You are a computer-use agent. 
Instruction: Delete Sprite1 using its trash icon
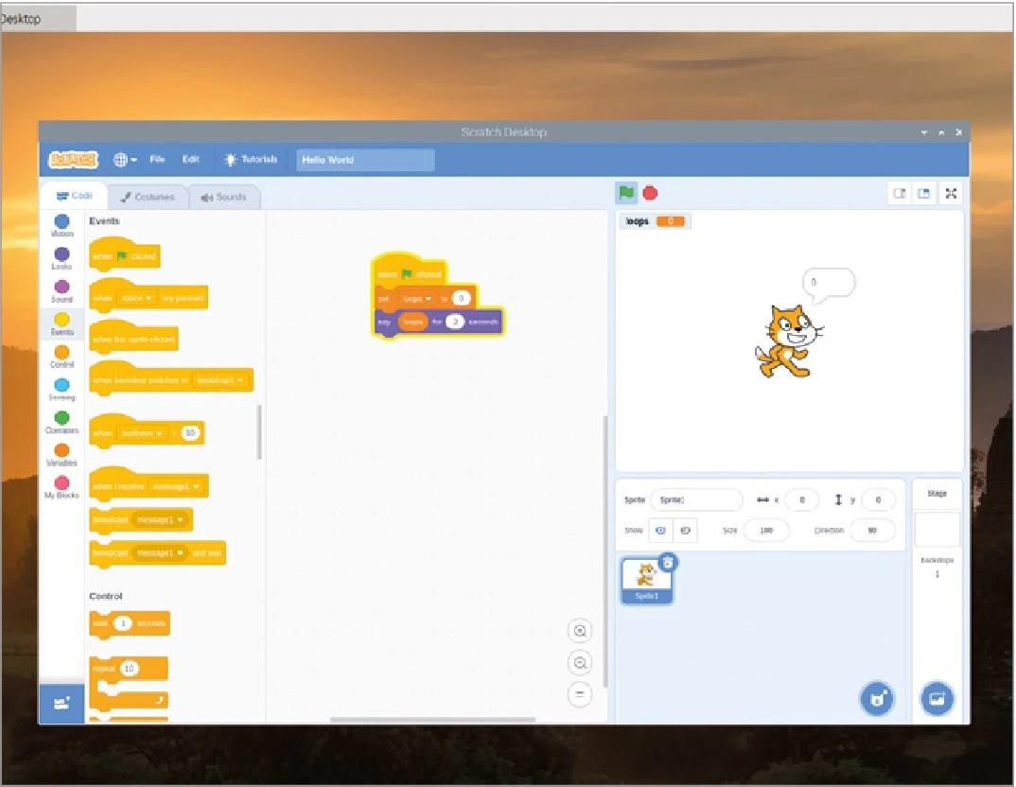[668, 562]
